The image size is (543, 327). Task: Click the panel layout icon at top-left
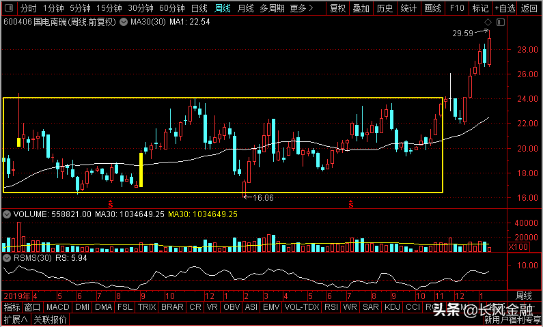click(x=10, y=8)
